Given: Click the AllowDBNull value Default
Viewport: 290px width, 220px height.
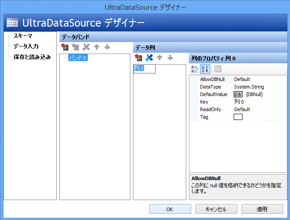Looking at the screenshot, I should (242, 79).
